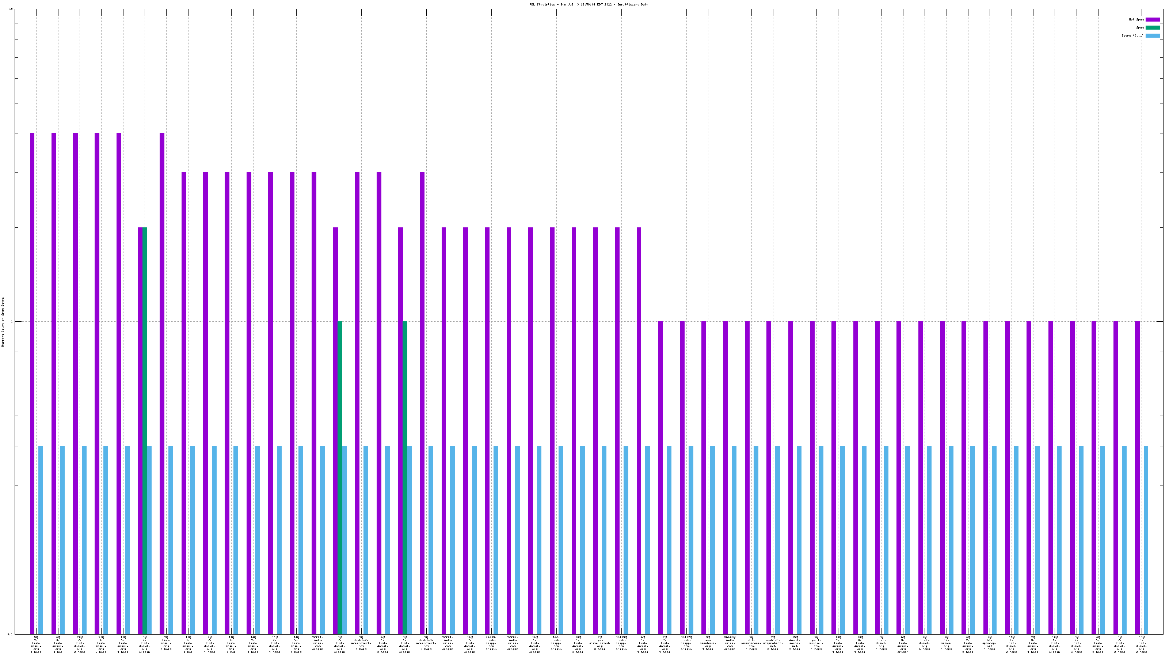The height and width of the screenshot is (658, 1169).
Task: Click the RBL Statistics chart title
Action: 589,4
